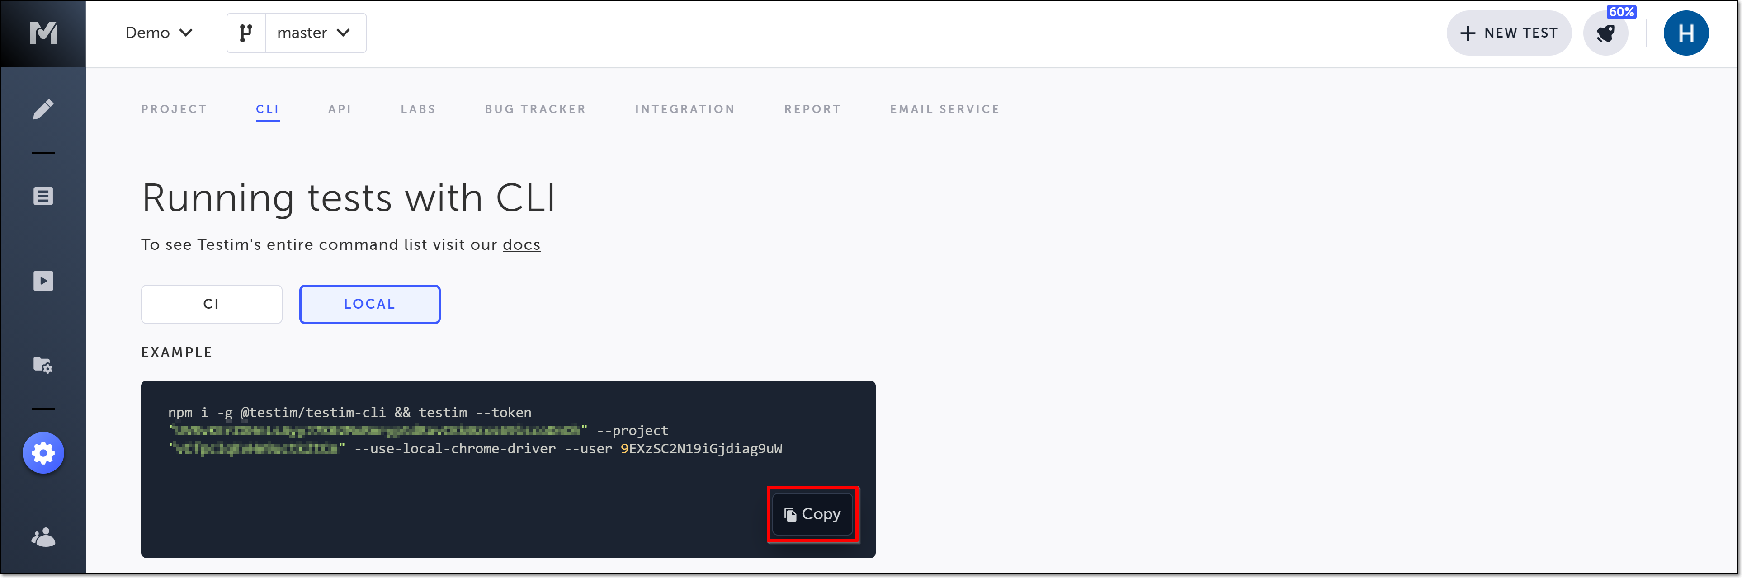Open the H user avatar menu

[1685, 33]
